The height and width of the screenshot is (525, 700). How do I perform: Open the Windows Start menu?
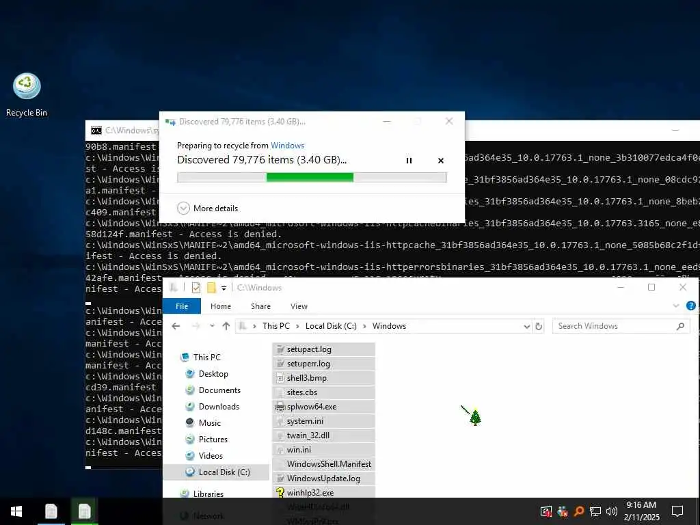tap(16, 511)
